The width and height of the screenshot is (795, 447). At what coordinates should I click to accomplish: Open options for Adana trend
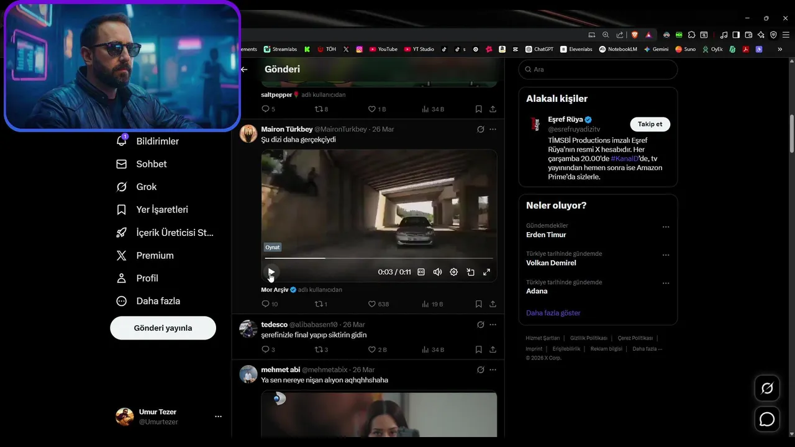[666, 284]
